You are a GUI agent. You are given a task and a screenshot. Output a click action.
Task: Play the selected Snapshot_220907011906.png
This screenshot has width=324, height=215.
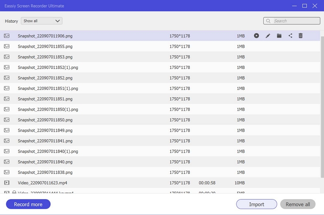click(256, 36)
